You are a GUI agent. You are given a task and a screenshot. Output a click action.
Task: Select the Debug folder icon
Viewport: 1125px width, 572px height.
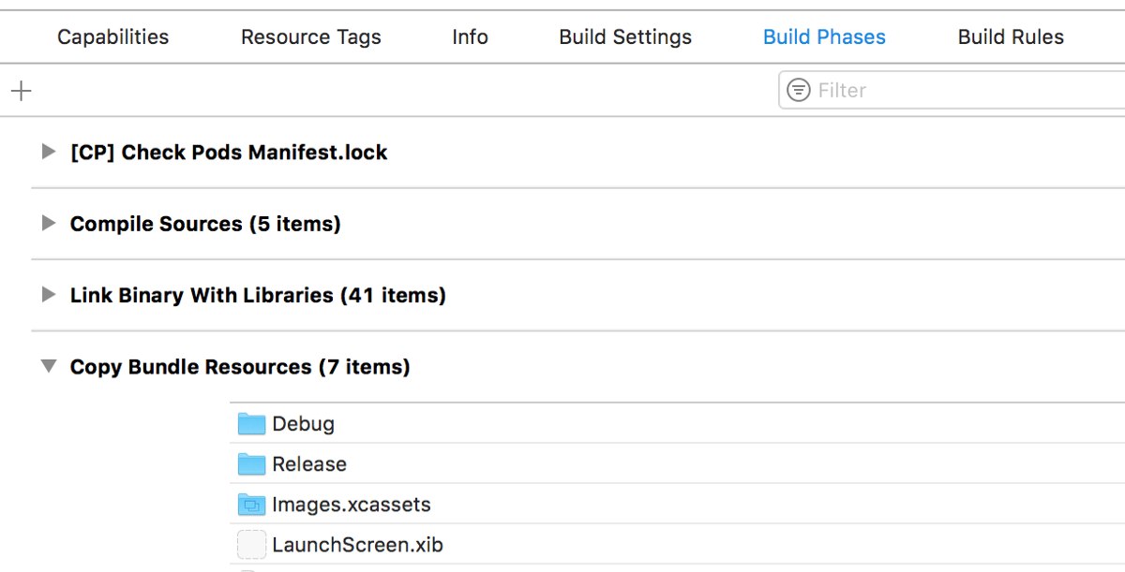251,424
